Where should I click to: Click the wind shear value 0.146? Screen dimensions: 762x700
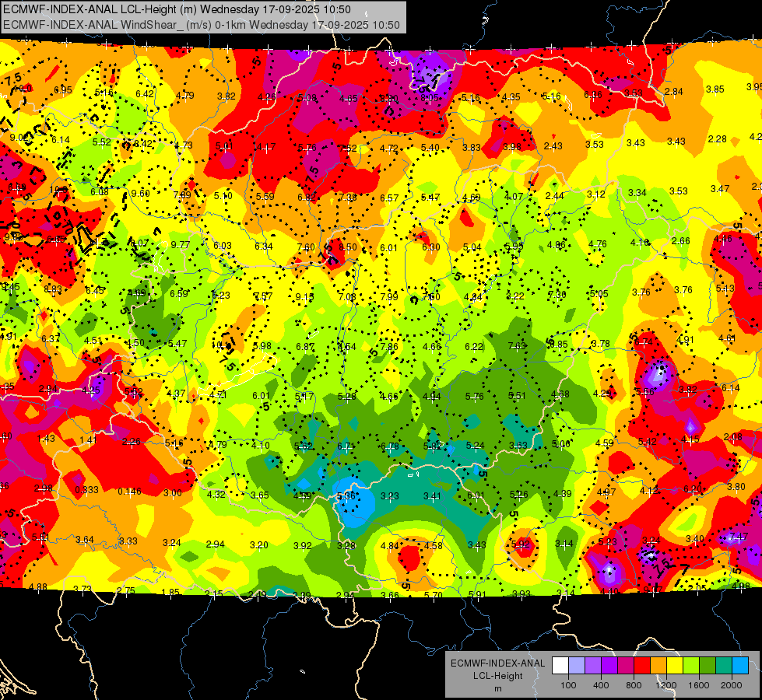click(129, 491)
